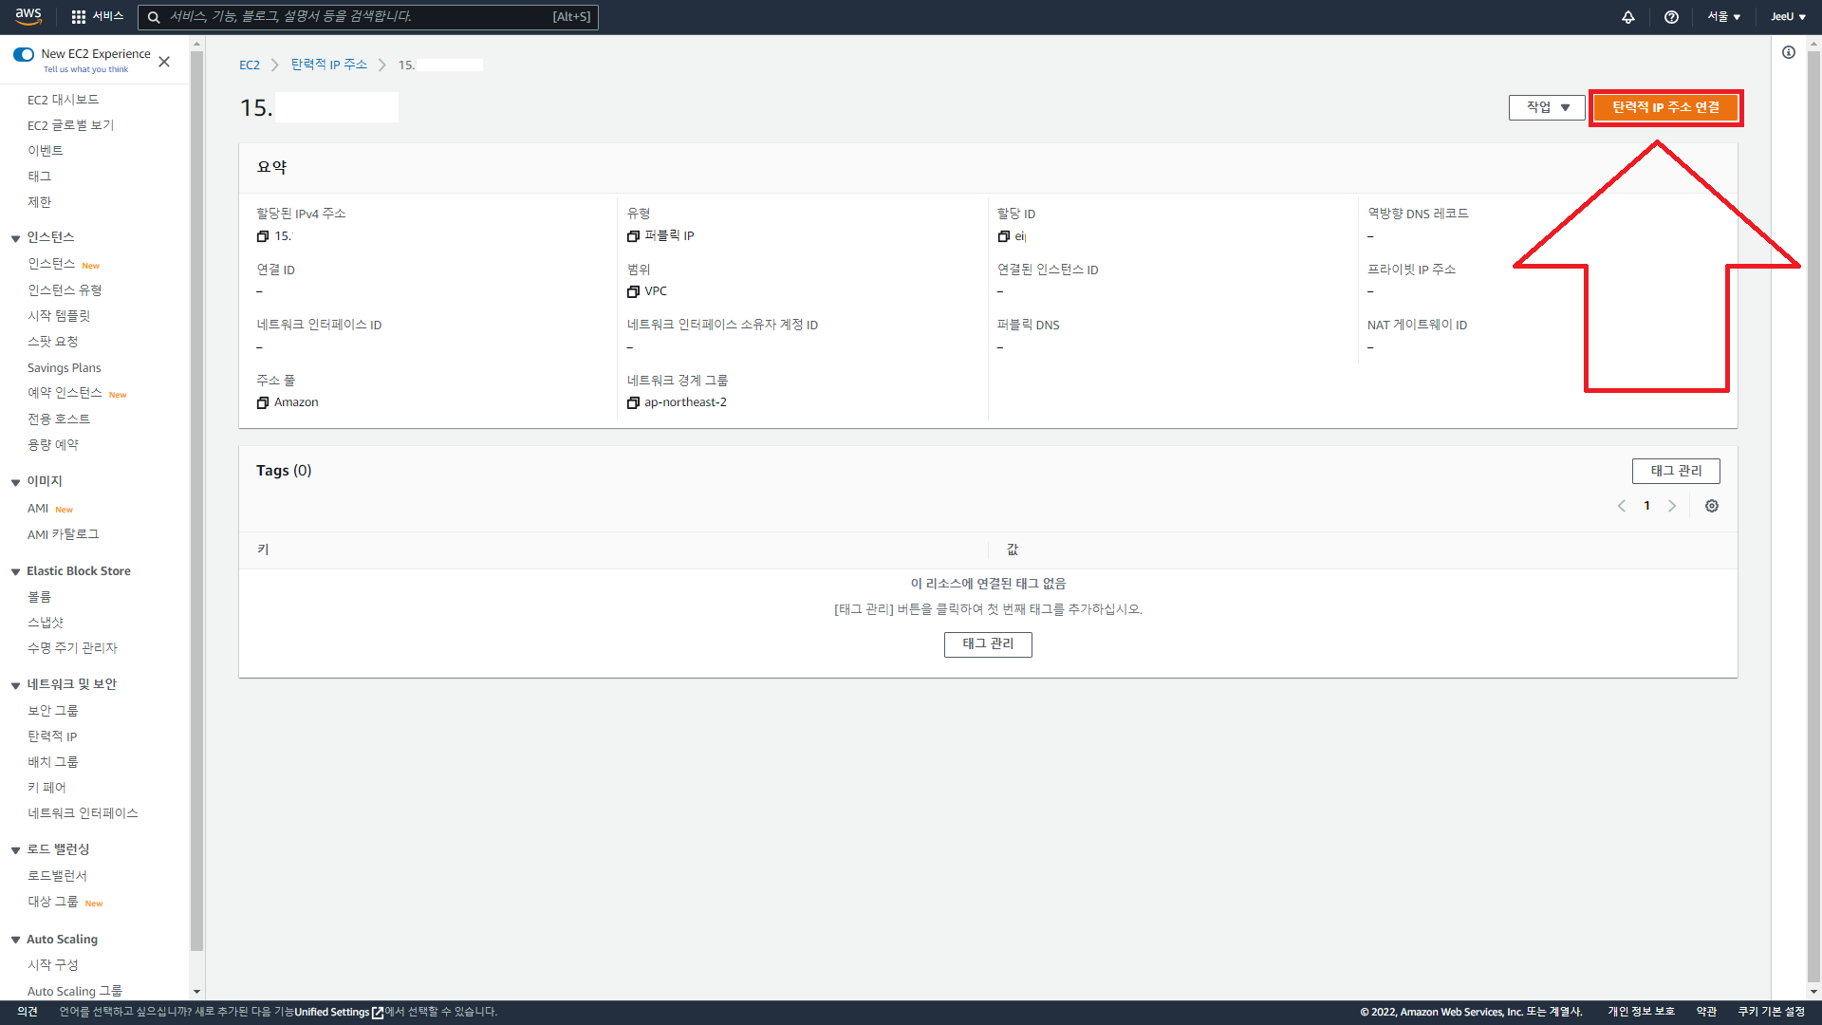
Task: Copy the allocation ID value
Action: pos(1004,236)
